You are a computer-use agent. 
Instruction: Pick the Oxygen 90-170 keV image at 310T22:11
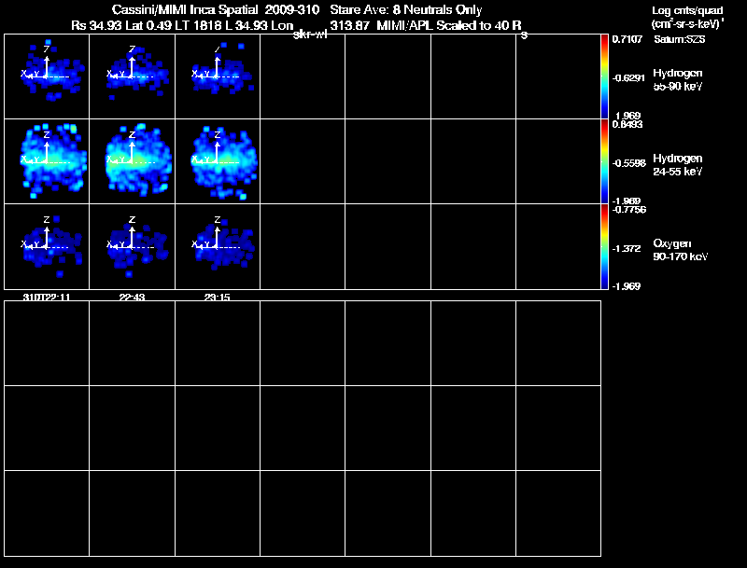tap(47, 246)
